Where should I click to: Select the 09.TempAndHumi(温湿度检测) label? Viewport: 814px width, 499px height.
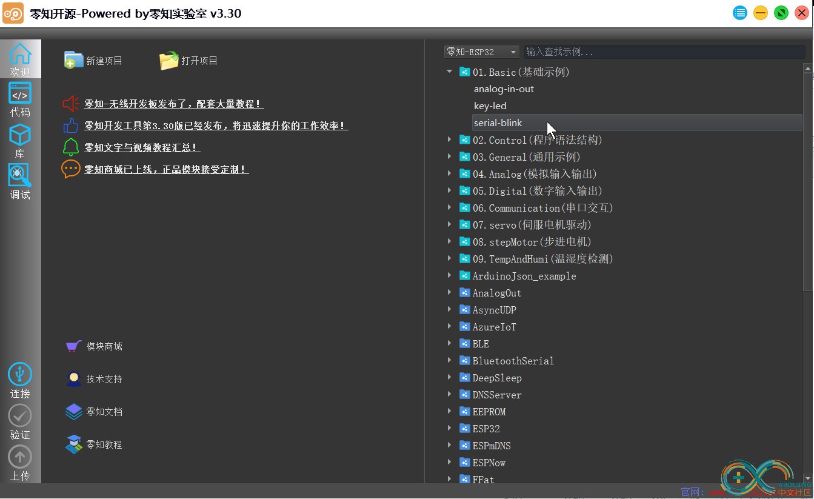tap(543, 259)
